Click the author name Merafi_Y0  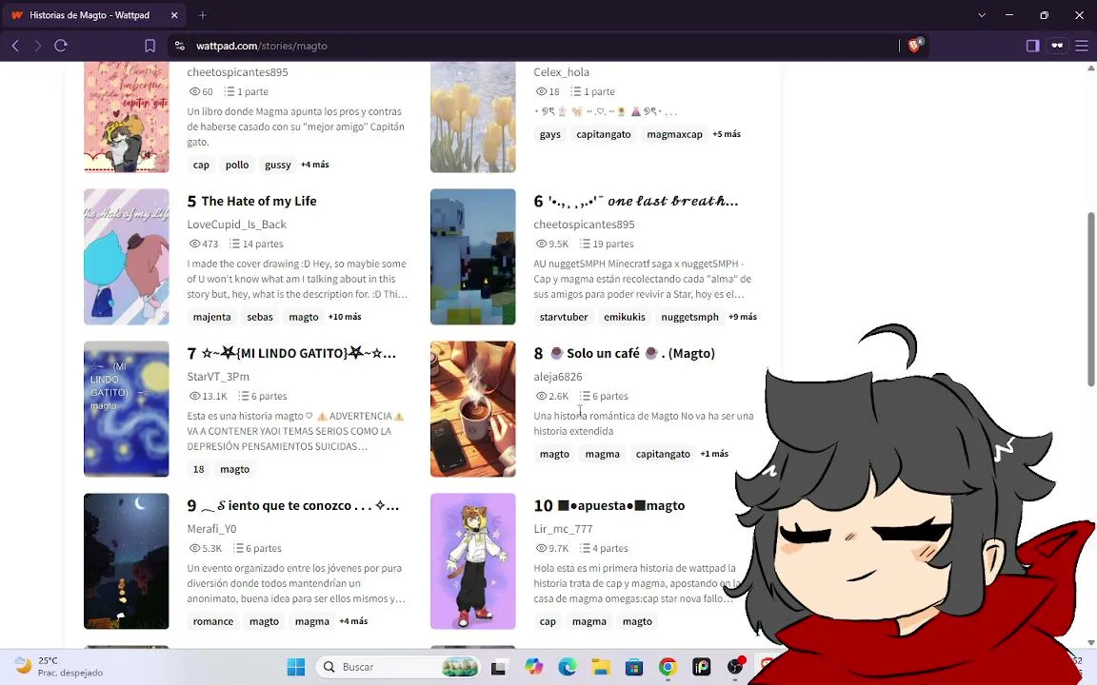(x=212, y=529)
